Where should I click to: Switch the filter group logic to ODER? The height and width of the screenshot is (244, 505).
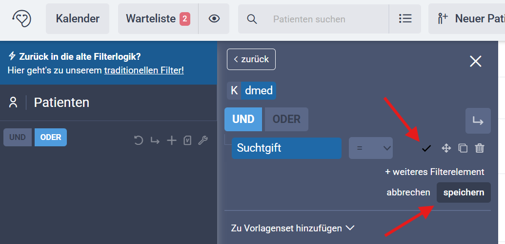point(286,119)
